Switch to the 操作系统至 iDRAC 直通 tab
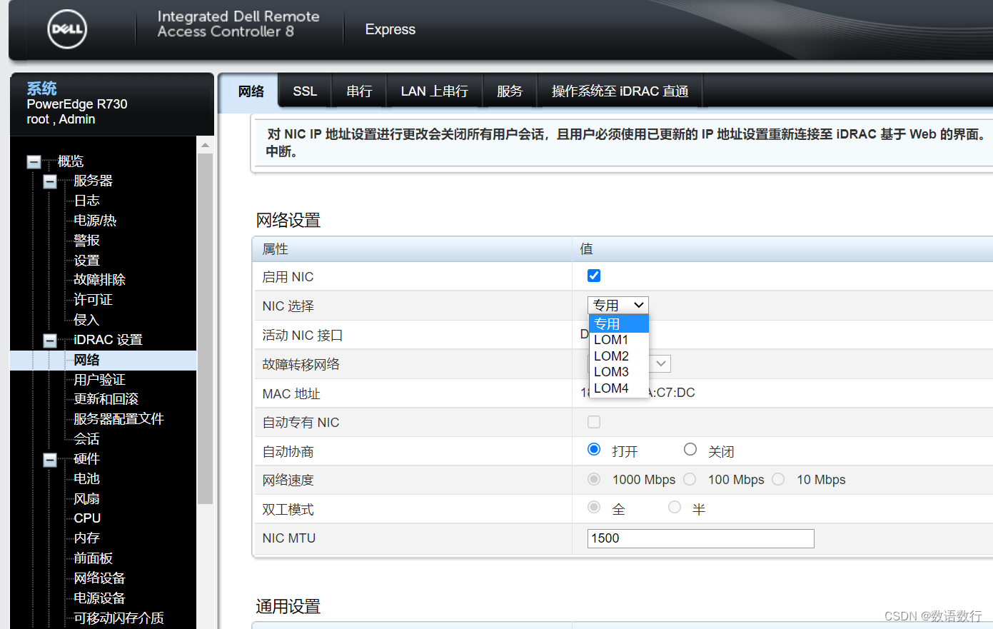 click(x=619, y=91)
